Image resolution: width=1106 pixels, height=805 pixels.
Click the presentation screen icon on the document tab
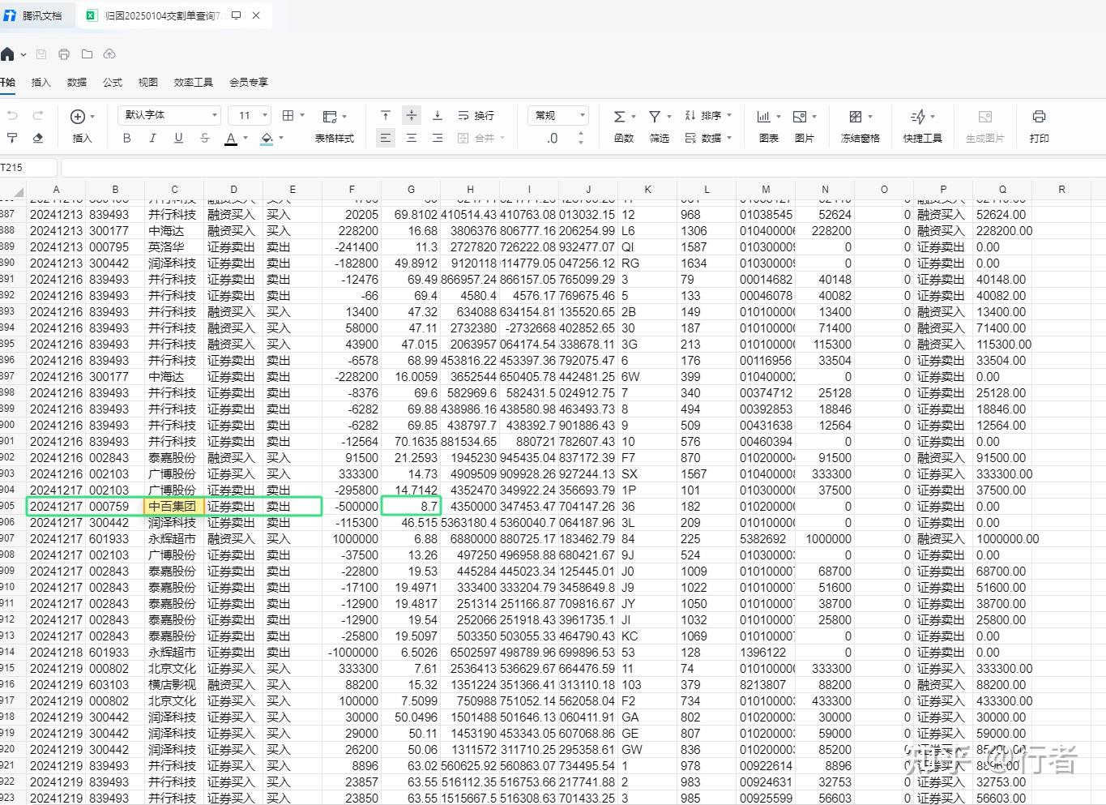pos(237,15)
